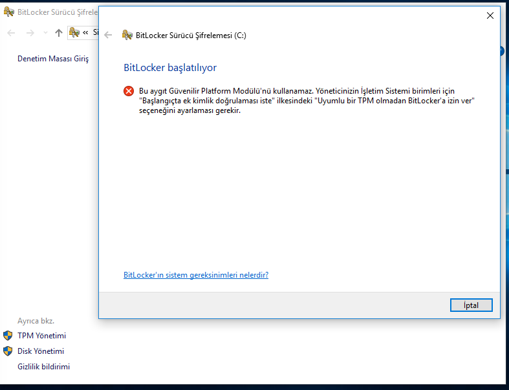Close the BitLocker dialog with the X
This screenshot has height=390, width=509.
tap(490, 15)
